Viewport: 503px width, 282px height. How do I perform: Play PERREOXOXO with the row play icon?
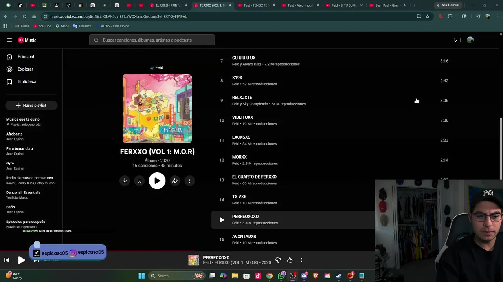click(x=222, y=220)
